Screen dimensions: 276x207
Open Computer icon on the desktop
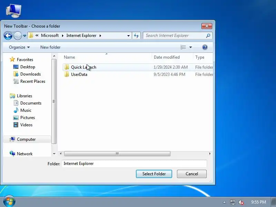tap(13, 11)
